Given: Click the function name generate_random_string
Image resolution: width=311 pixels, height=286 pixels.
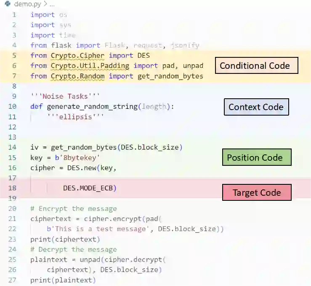Looking at the screenshot, I should click(92, 107).
